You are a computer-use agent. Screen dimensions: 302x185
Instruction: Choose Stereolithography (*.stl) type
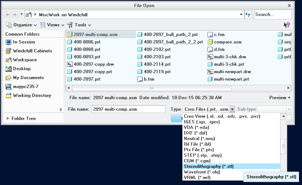pos(231,166)
